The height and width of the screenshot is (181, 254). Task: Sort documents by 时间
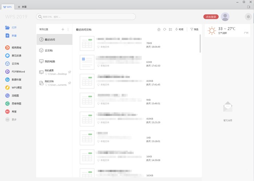coord(179,29)
